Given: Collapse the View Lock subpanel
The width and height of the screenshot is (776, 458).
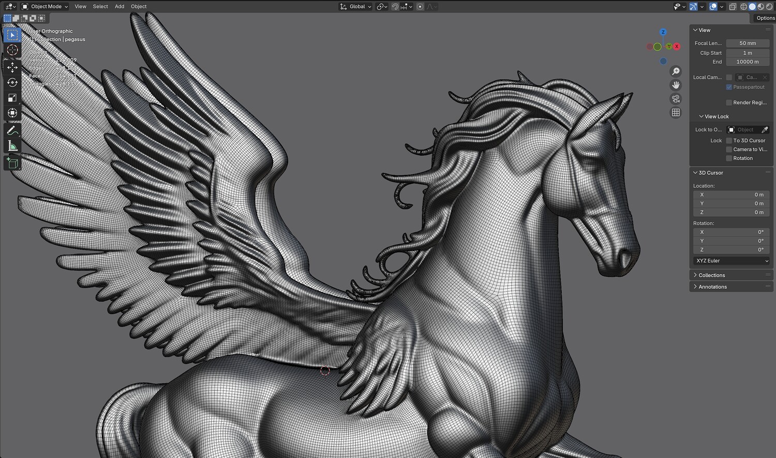Looking at the screenshot, I should [702, 116].
